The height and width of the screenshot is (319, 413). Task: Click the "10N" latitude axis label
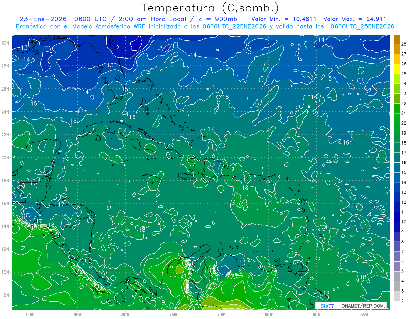(5, 272)
